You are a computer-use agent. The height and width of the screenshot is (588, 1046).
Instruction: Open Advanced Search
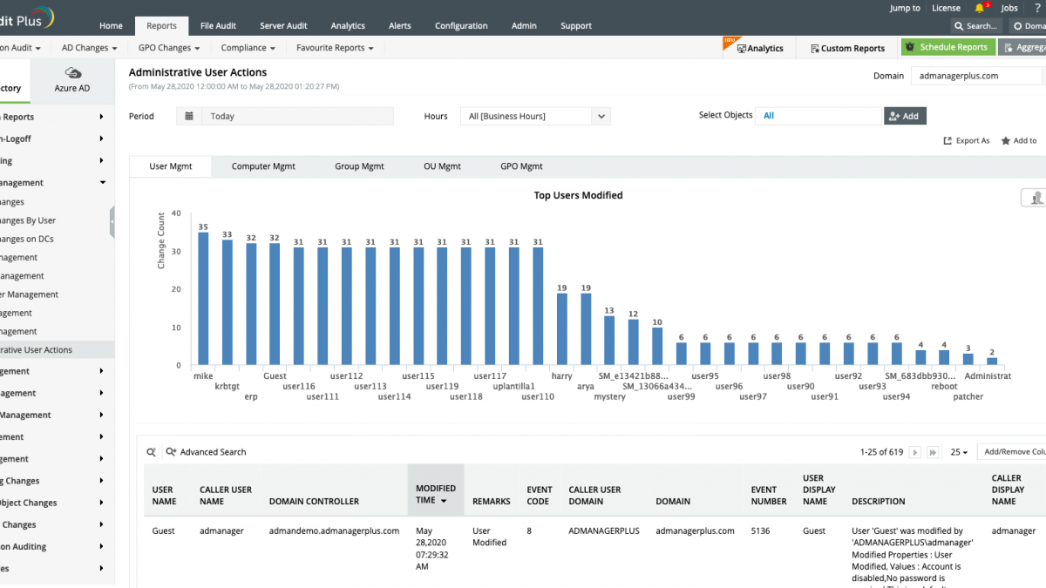pos(206,452)
